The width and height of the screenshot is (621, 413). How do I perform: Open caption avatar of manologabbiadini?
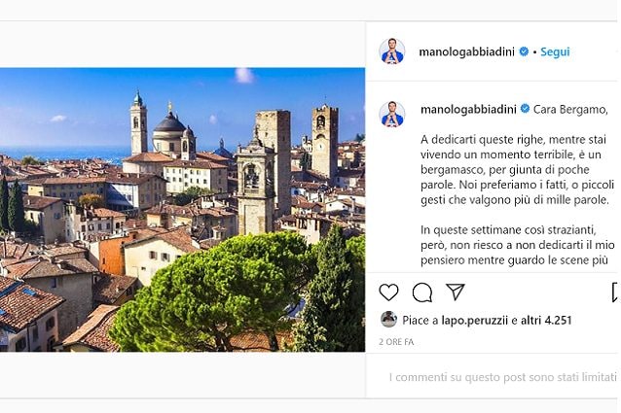(x=392, y=115)
